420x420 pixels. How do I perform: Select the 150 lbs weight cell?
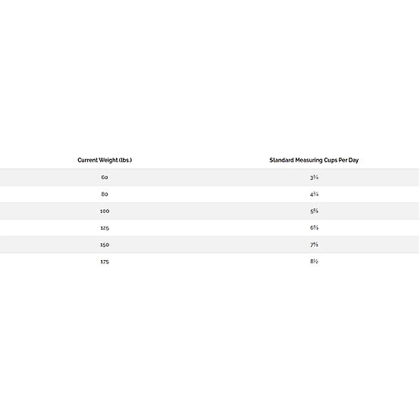click(105, 245)
